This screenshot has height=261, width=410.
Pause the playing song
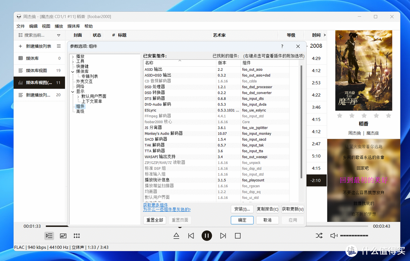coord(207,236)
